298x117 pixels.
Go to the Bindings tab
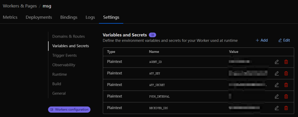point(69,17)
